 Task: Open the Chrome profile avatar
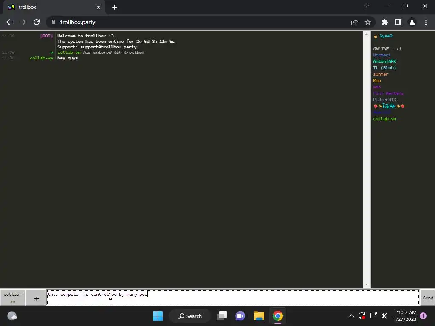pos(412,22)
